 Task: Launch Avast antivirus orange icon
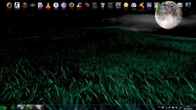(141, 5)
